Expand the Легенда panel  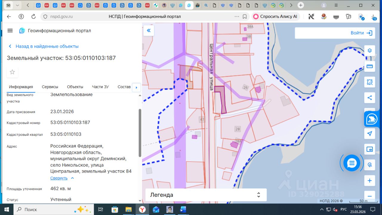point(206,195)
